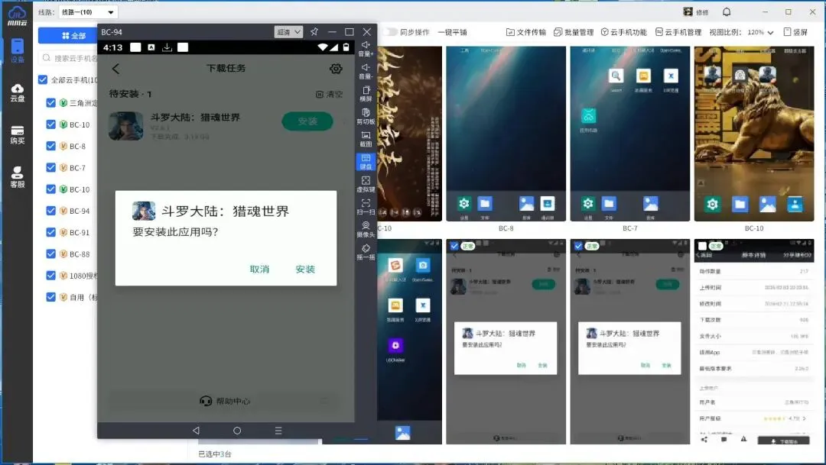Uncheck the BC-8 checkbox in device list
Viewport: 826px width, 465px height.
[51, 146]
